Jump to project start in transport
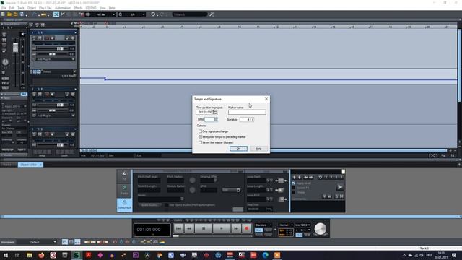The width and height of the screenshot is (462, 260). point(178,228)
